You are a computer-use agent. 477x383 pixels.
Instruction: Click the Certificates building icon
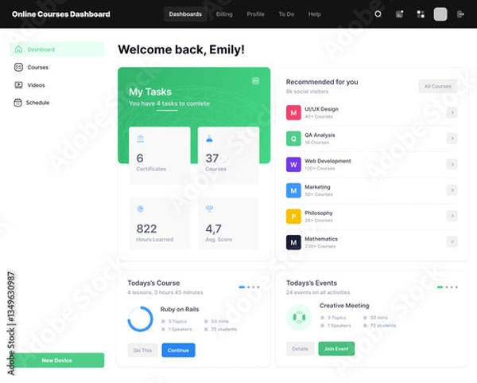point(141,139)
